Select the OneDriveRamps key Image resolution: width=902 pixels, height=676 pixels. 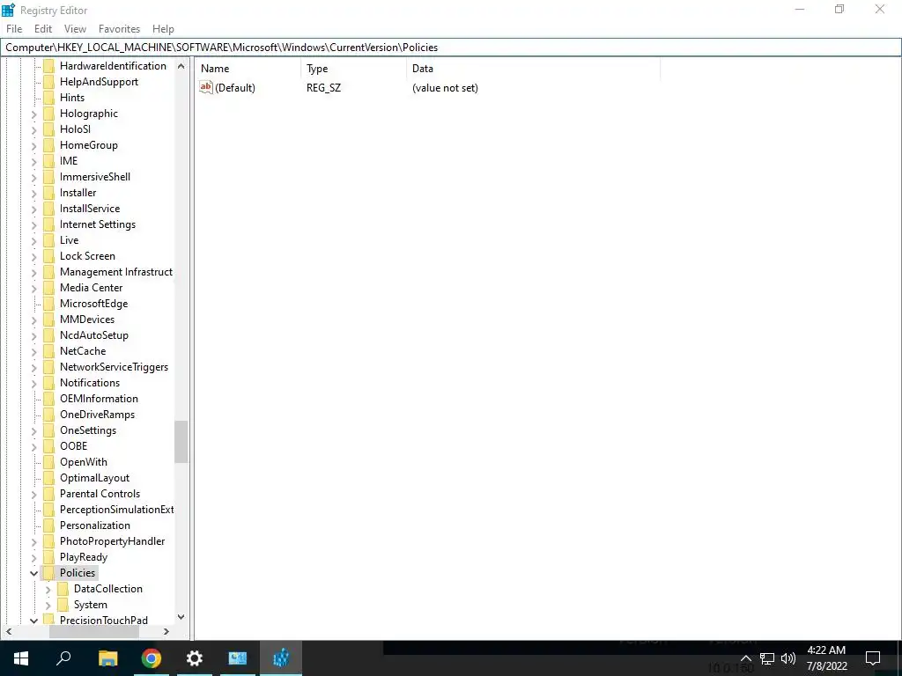tap(97, 415)
